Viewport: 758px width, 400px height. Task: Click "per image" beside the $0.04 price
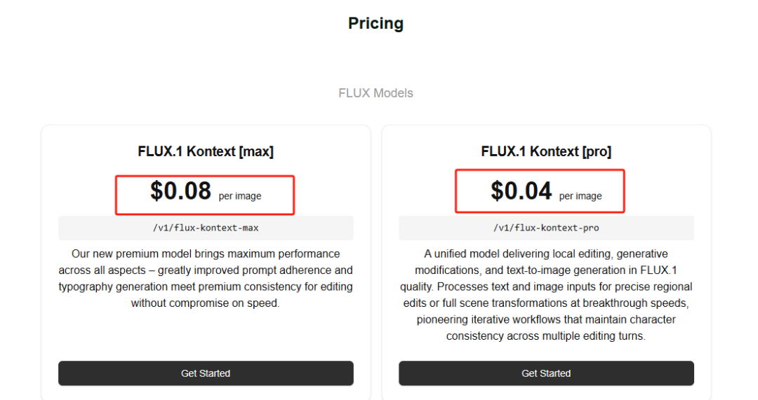click(580, 196)
